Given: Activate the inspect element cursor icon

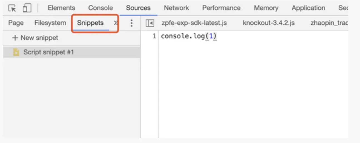Looking at the screenshot, I should coord(12,8).
